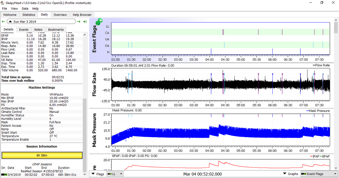Click the Session Information heading

click(42, 146)
